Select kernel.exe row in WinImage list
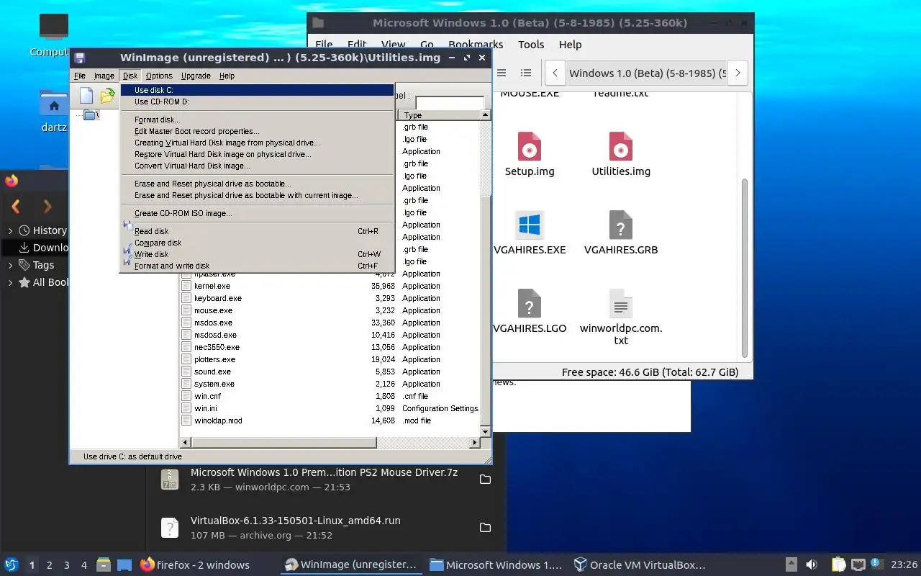The height and width of the screenshot is (576, 921). (330, 286)
